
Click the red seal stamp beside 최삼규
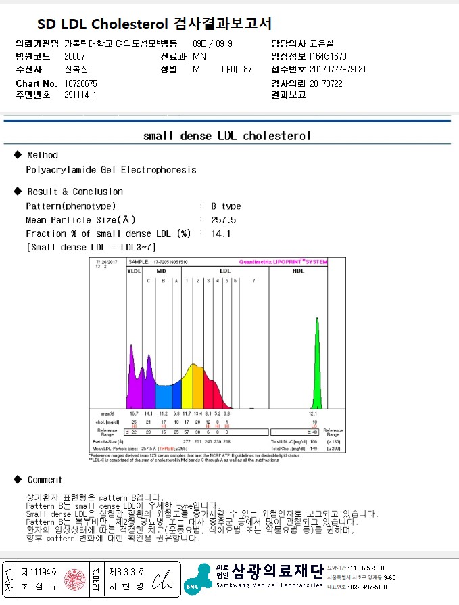pyautogui.click(x=75, y=579)
